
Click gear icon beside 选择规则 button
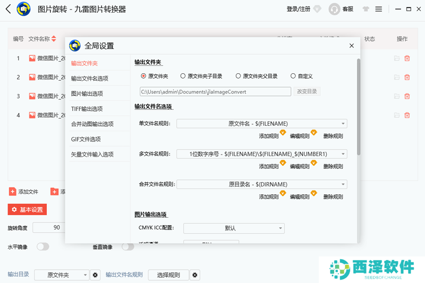195,275
